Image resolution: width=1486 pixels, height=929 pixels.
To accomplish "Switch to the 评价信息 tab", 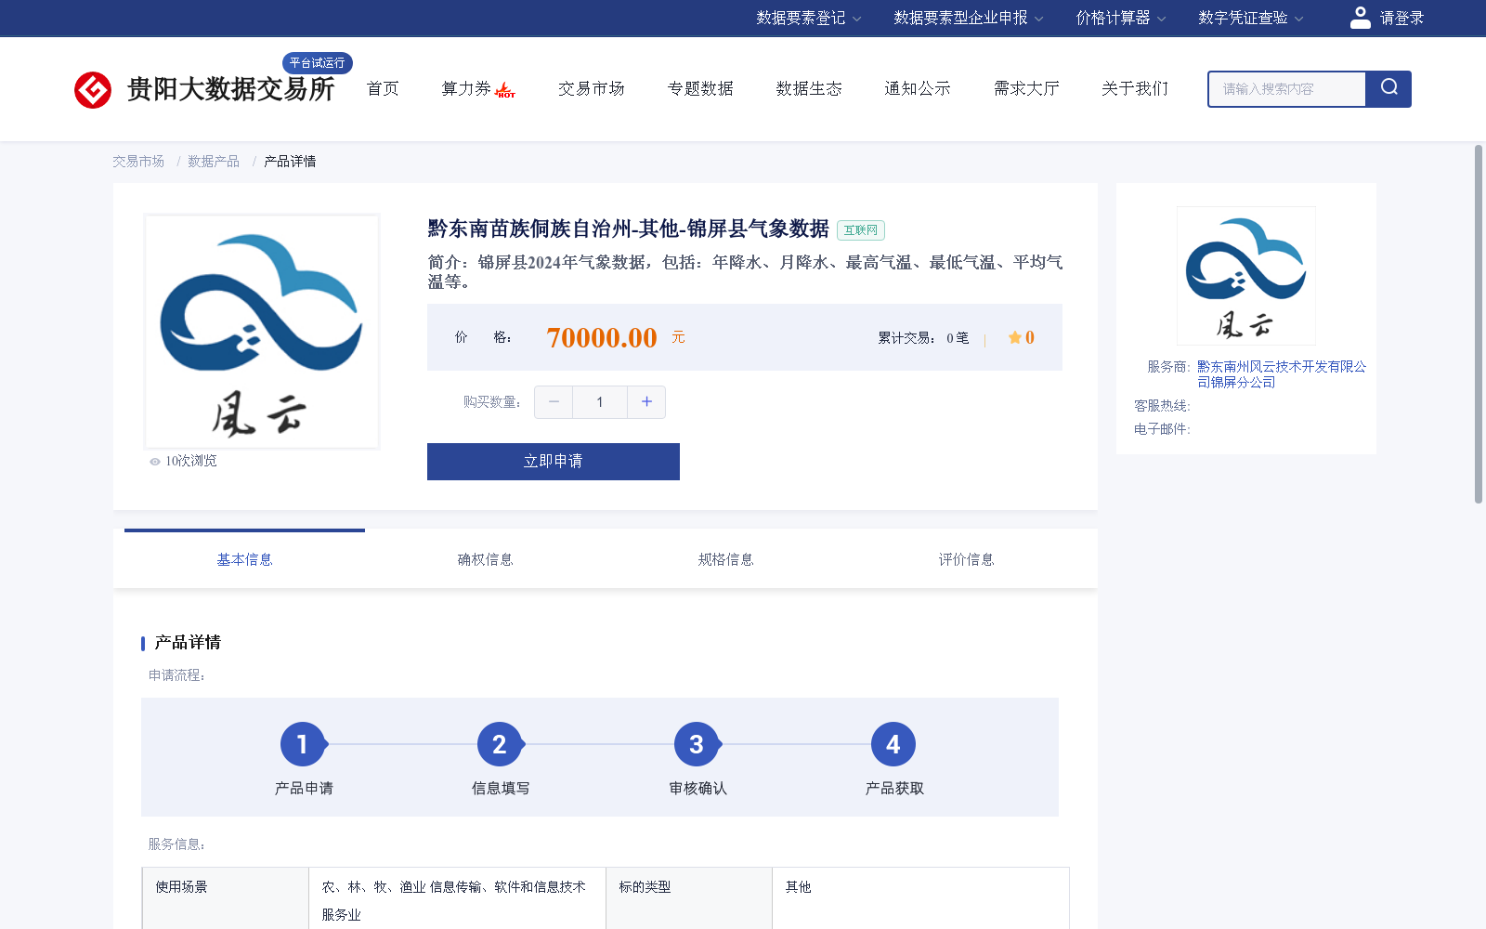I will coord(966,559).
